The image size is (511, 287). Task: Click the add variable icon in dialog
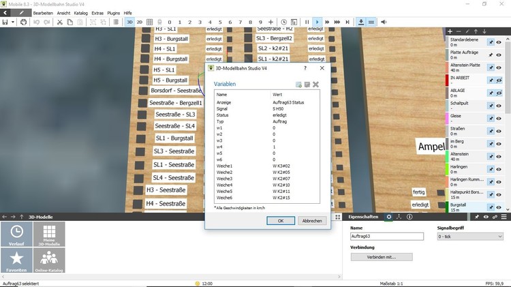tap(298, 85)
